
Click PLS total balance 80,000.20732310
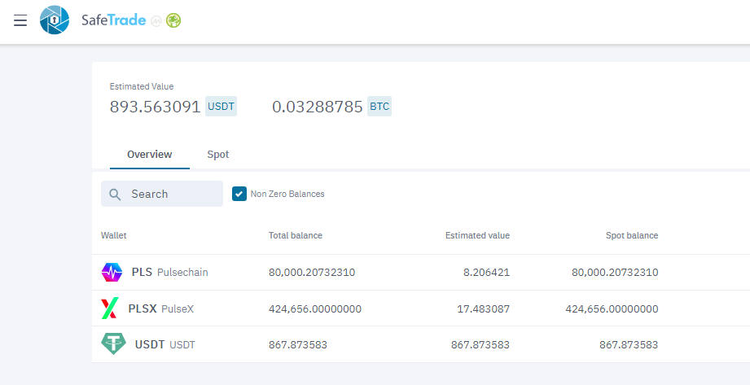pos(312,272)
